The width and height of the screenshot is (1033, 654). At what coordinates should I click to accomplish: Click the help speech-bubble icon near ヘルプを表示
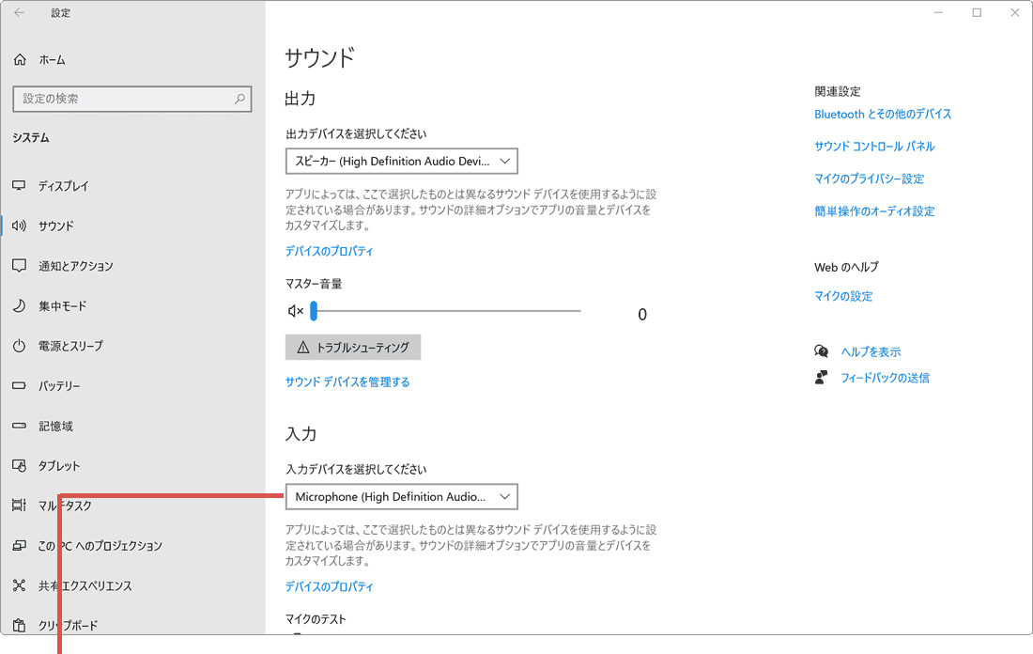coord(821,350)
